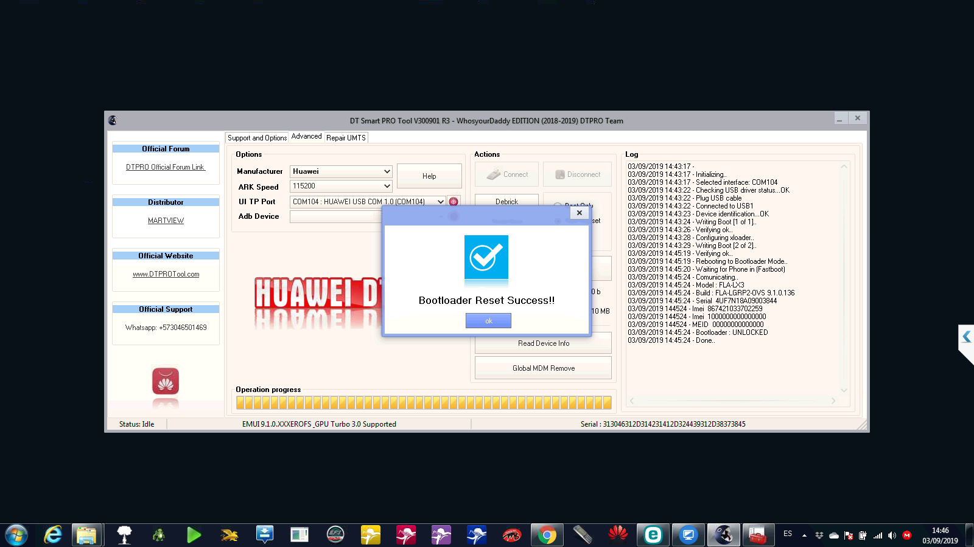Click the Operation progress bar
Viewport: 974px width, 547px height.
point(424,402)
